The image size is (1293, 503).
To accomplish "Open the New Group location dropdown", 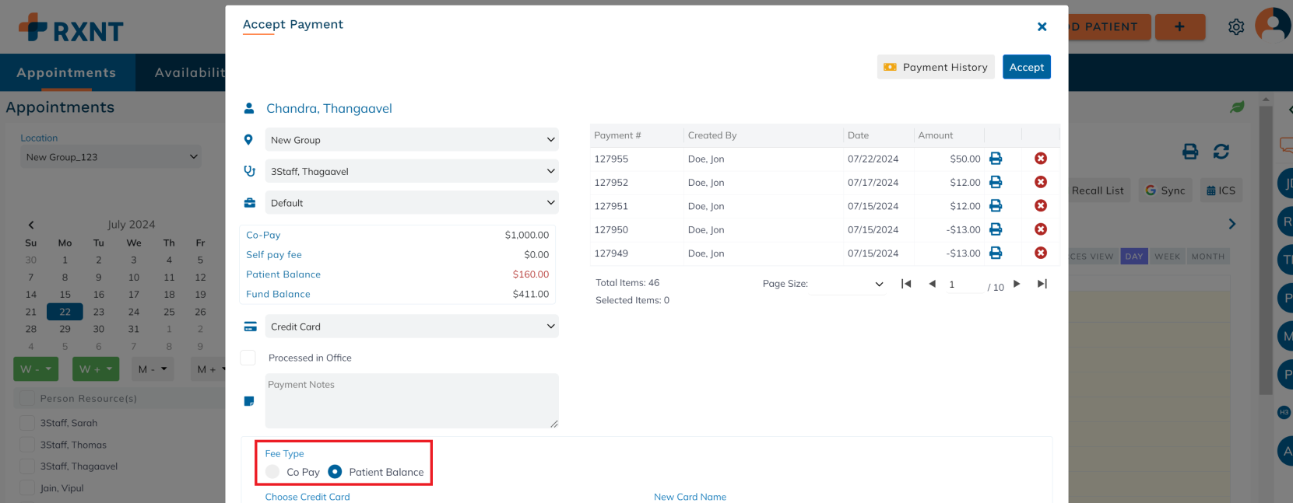I will pos(412,140).
